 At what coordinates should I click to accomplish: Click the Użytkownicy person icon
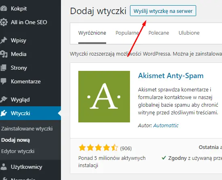(x=4, y=167)
